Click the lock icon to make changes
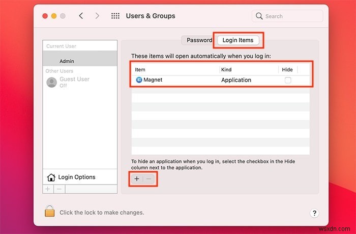The image size is (356, 234). [50, 211]
